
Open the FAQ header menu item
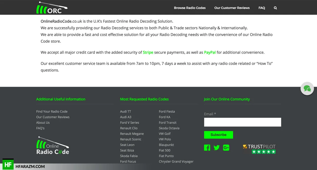262,8
